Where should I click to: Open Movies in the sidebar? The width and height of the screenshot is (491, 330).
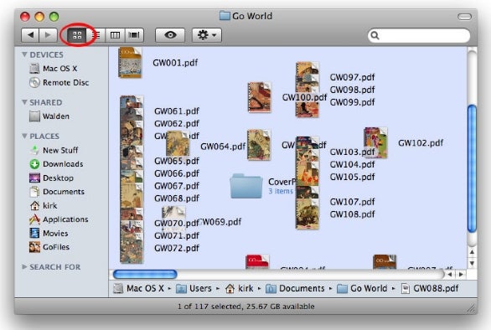49,233
